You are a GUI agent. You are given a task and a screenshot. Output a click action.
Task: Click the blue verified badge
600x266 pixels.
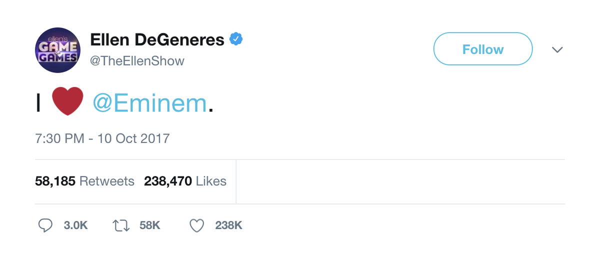(236, 39)
